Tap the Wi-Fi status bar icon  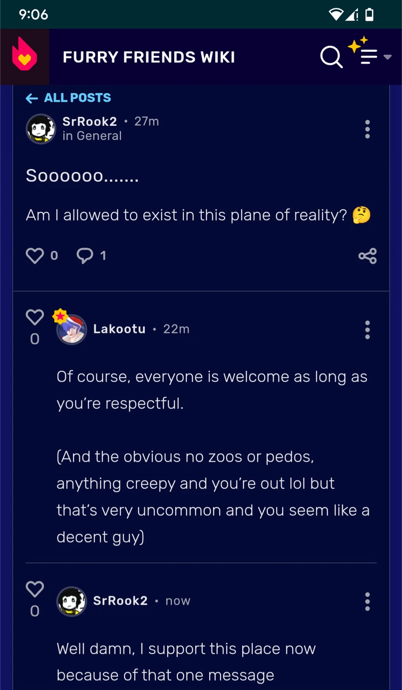(336, 14)
